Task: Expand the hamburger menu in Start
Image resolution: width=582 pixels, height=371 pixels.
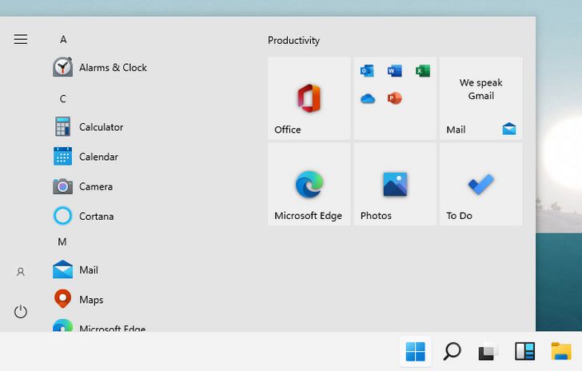Action: point(21,39)
